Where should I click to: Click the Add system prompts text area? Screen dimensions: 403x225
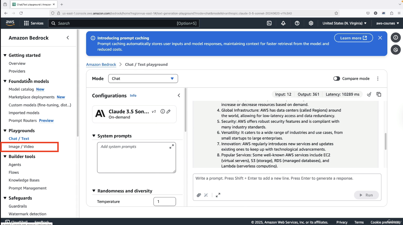(x=137, y=157)
